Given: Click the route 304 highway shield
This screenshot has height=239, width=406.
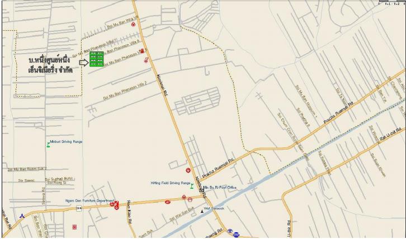Looking at the screenshot, I should tap(79, 208).
